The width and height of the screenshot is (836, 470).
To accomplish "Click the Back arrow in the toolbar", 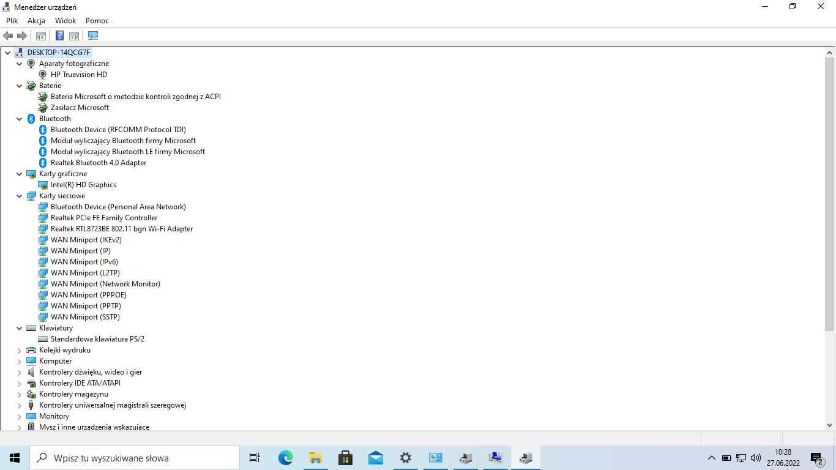I will (8, 35).
